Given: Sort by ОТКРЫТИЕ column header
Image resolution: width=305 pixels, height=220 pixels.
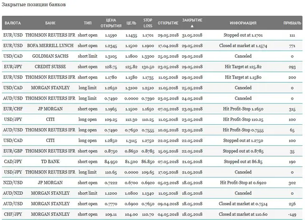Looking at the screenshot, I should pyautogui.click(x=168, y=23).
